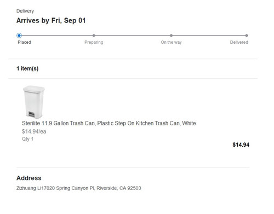Viewport: 274px width, 214px height.
Task: Select the Preparing status label
Action: point(94,42)
